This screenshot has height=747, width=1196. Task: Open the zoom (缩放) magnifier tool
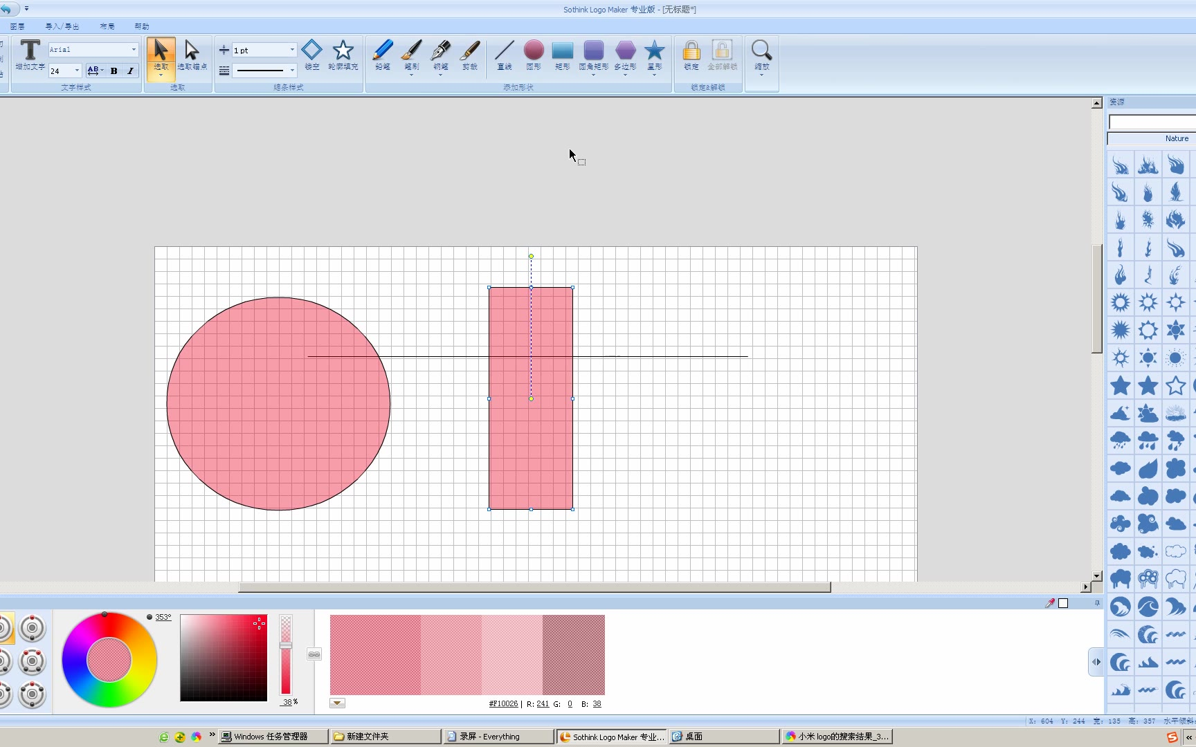pos(761,54)
